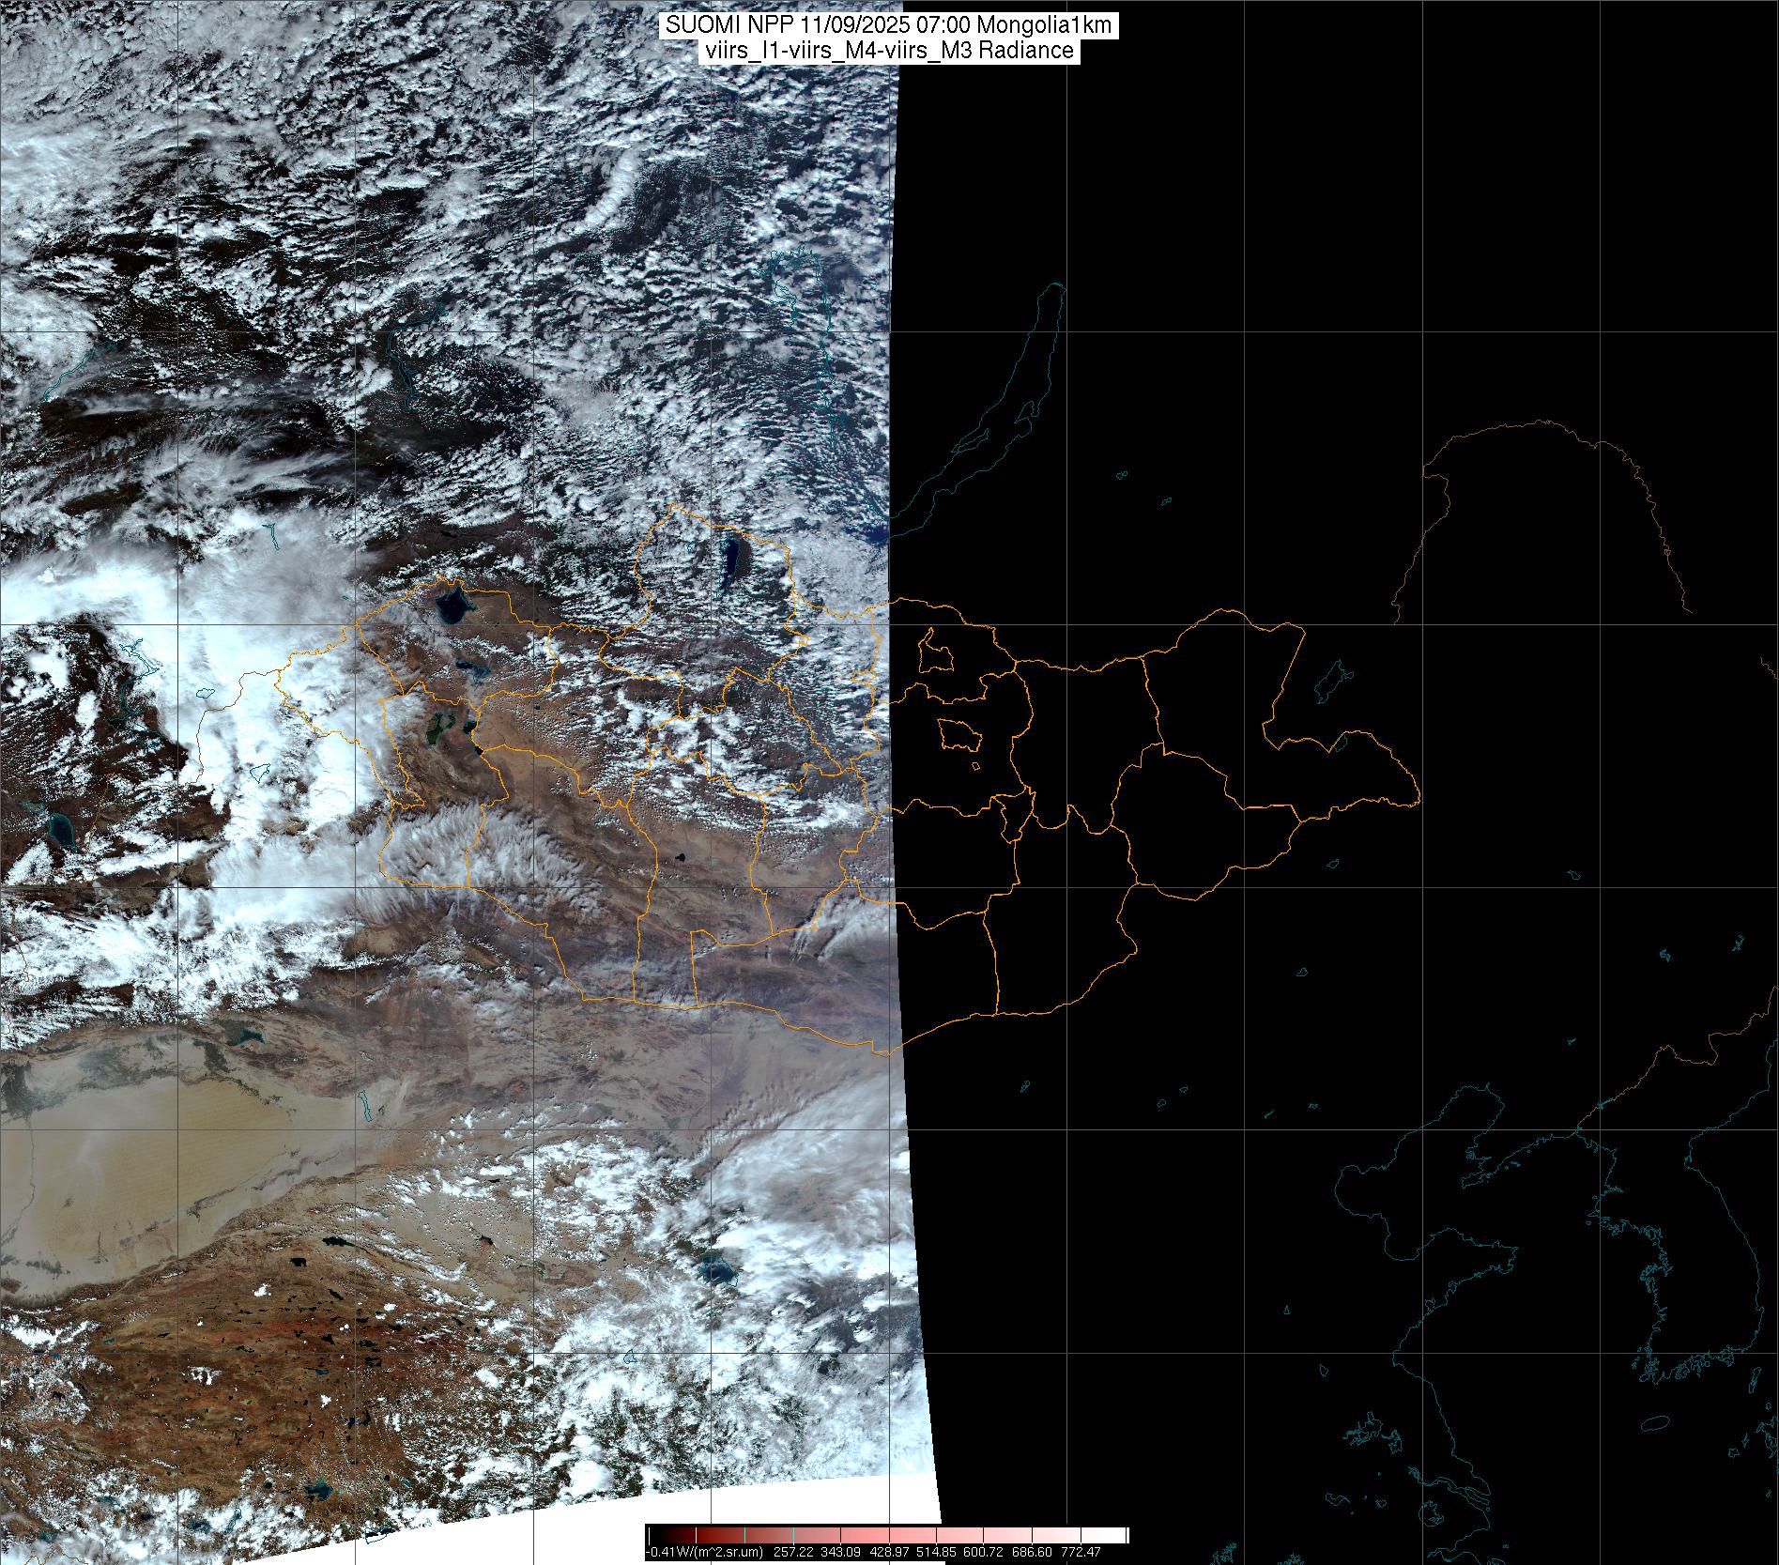
Task: Click the -0.41W/(m^2.sr.um) units label
Action: (x=704, y=1552)
